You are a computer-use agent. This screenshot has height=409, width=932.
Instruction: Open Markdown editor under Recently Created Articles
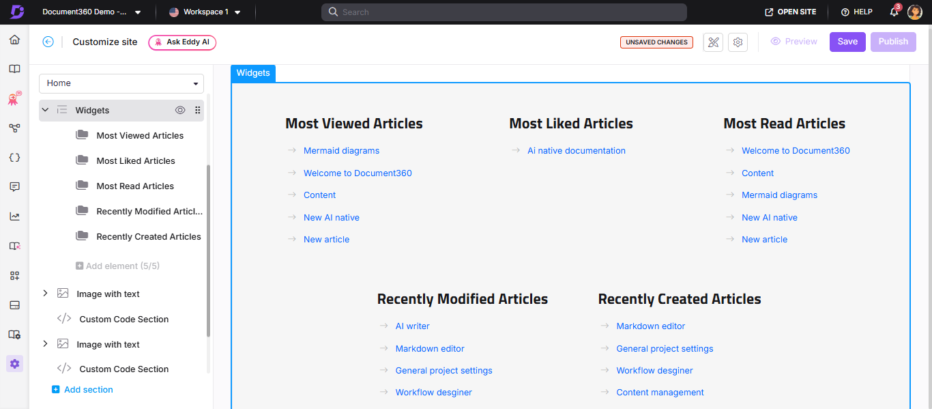pos(650,326)
